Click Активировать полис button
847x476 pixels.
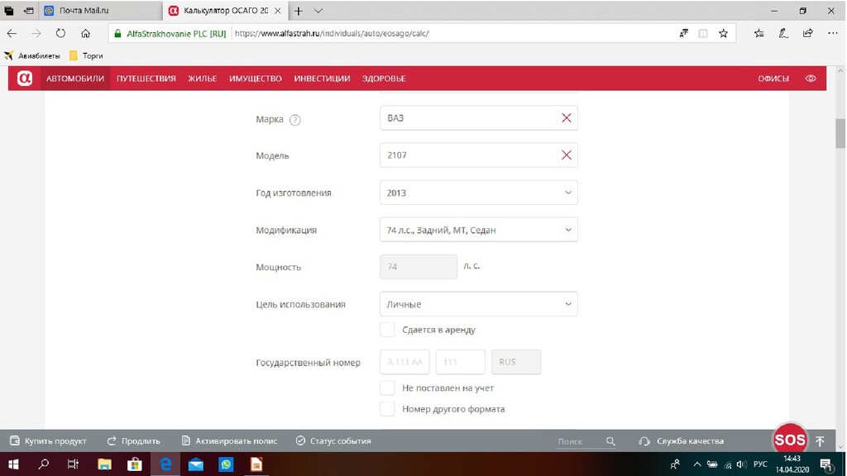229,441
